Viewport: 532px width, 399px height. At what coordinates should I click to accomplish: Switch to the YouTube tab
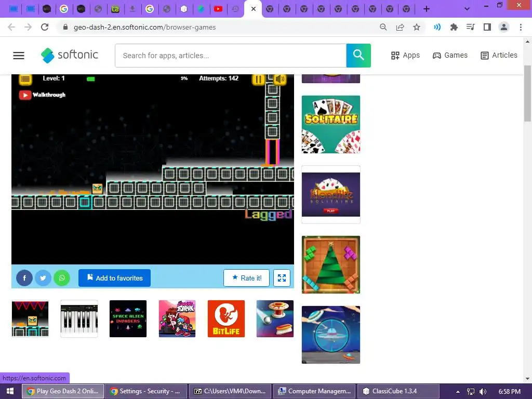point(218,9)
